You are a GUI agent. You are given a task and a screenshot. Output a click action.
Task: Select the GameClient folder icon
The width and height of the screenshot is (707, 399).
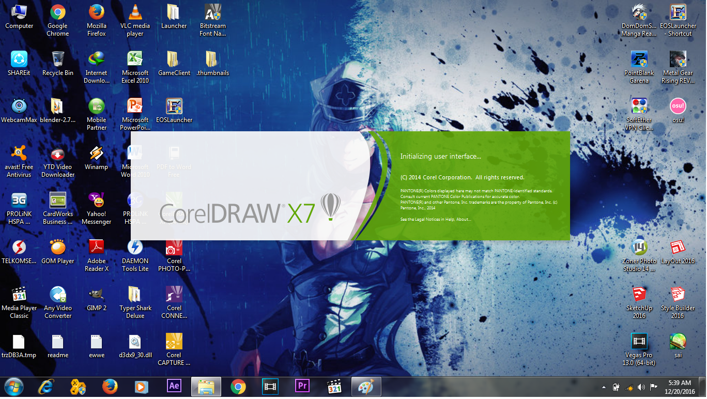click(174, 64)
